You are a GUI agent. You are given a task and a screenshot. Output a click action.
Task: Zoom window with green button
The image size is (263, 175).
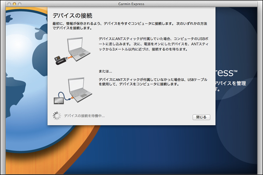(20, 4)
